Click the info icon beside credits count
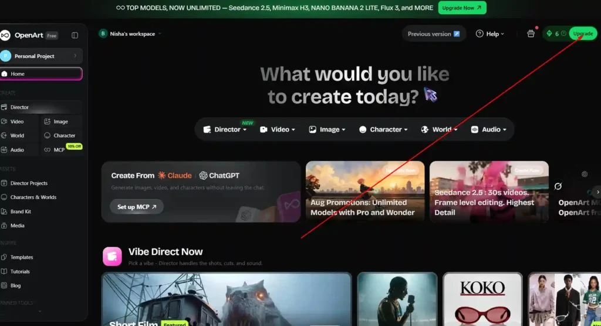Viewport: 601px width, 326px height. [563, 33]
